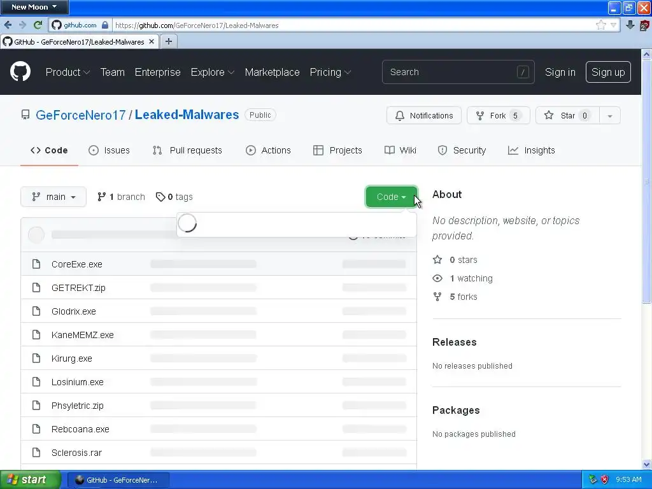
Task: Open a new tab with plus button
Action: 168,41
